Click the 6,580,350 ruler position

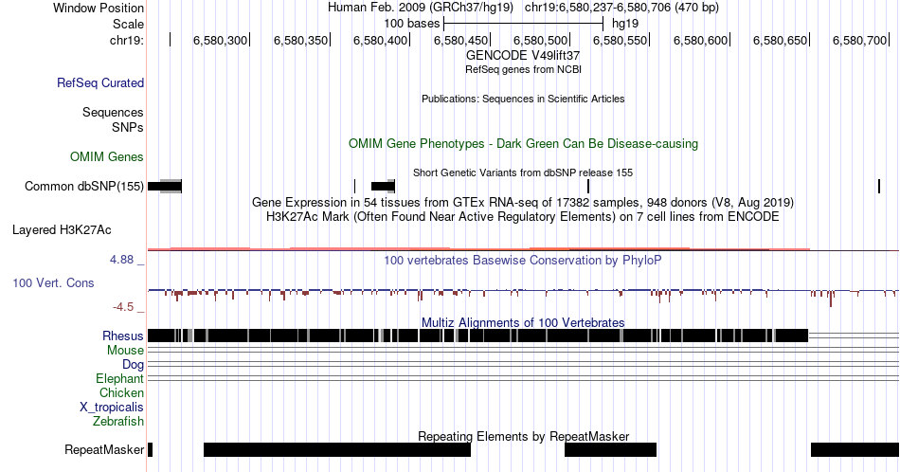(300, 40)
